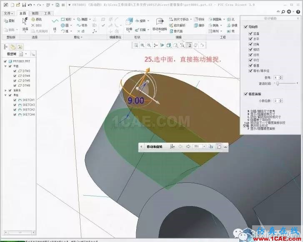Expand the collapsed tree node below DTM8
Image resolution: width=303 pixels, height=242 pixels.
pos(5,91)
